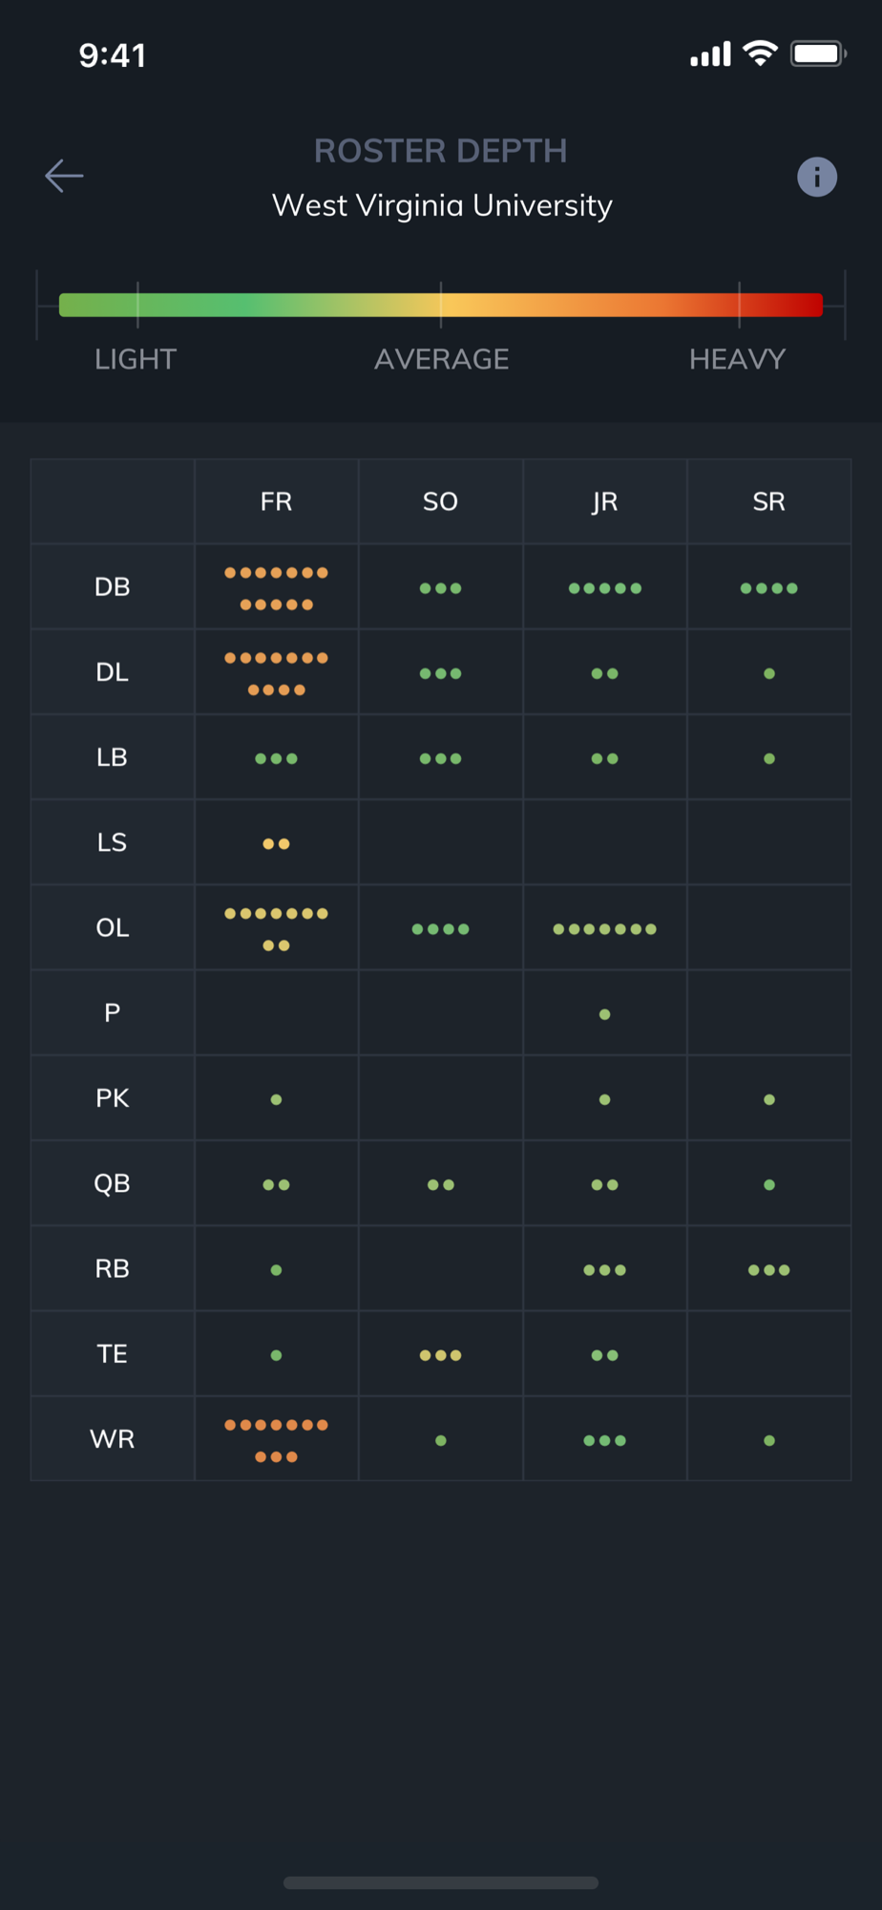Tap the HEAVY scale label
Viewport: 882px width, 1910px height.
(x=738, y=359)
